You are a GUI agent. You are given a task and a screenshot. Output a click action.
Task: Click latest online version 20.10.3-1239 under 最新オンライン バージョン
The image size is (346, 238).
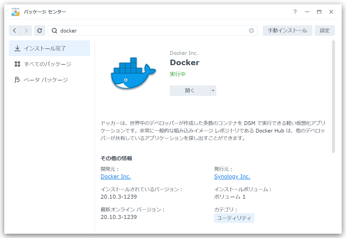pyautogui.click(x=119, y=217)
